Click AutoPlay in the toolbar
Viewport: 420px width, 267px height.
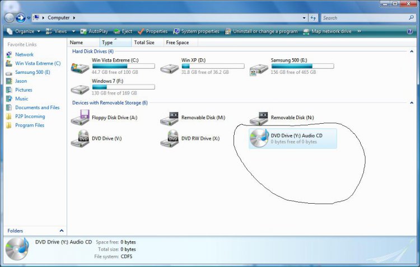click(x=94, y=31)
